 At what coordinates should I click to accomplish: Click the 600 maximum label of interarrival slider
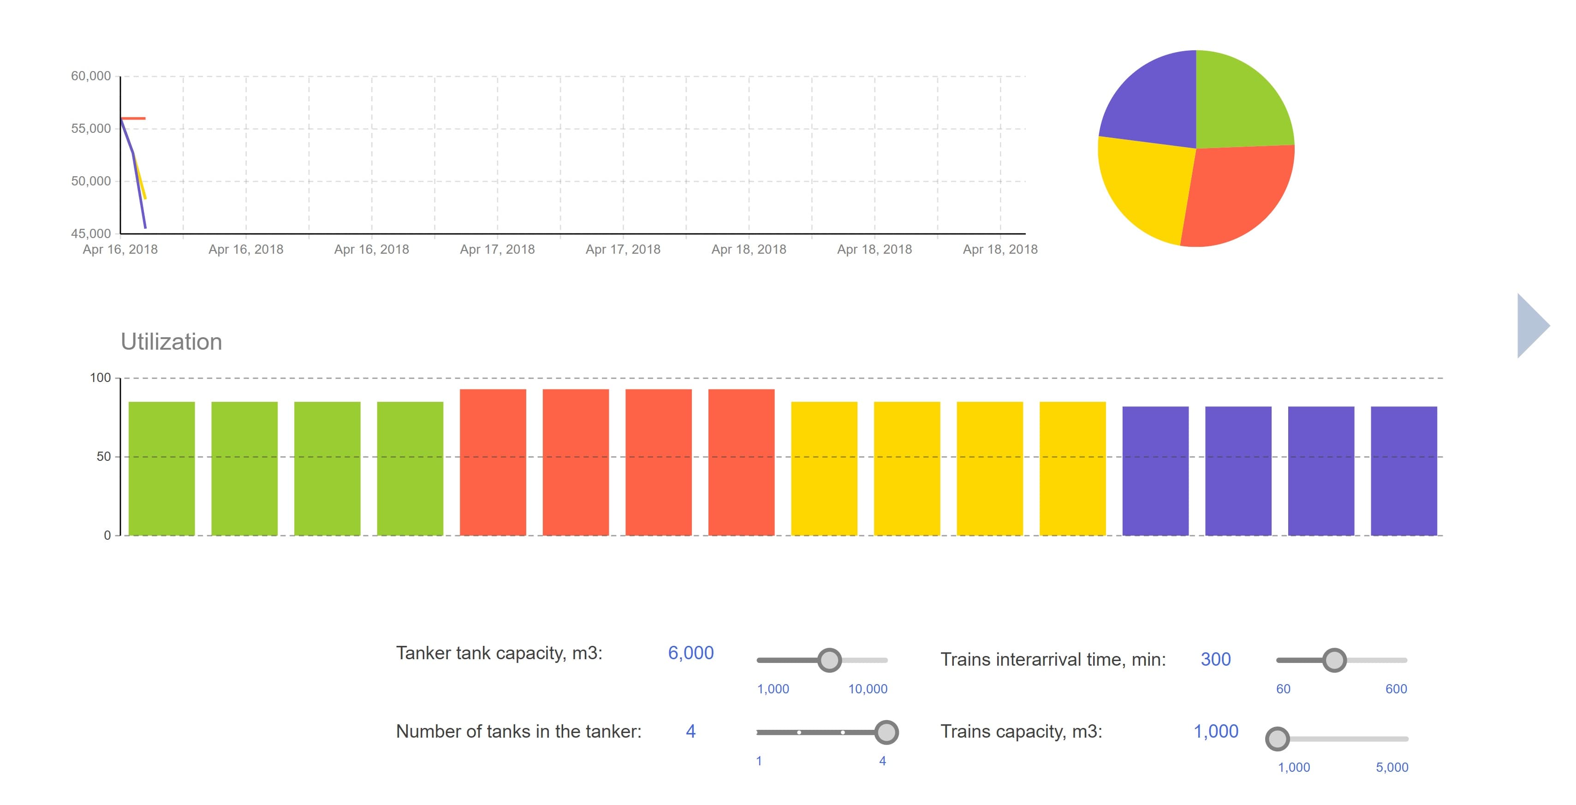tap(1396, 689)
